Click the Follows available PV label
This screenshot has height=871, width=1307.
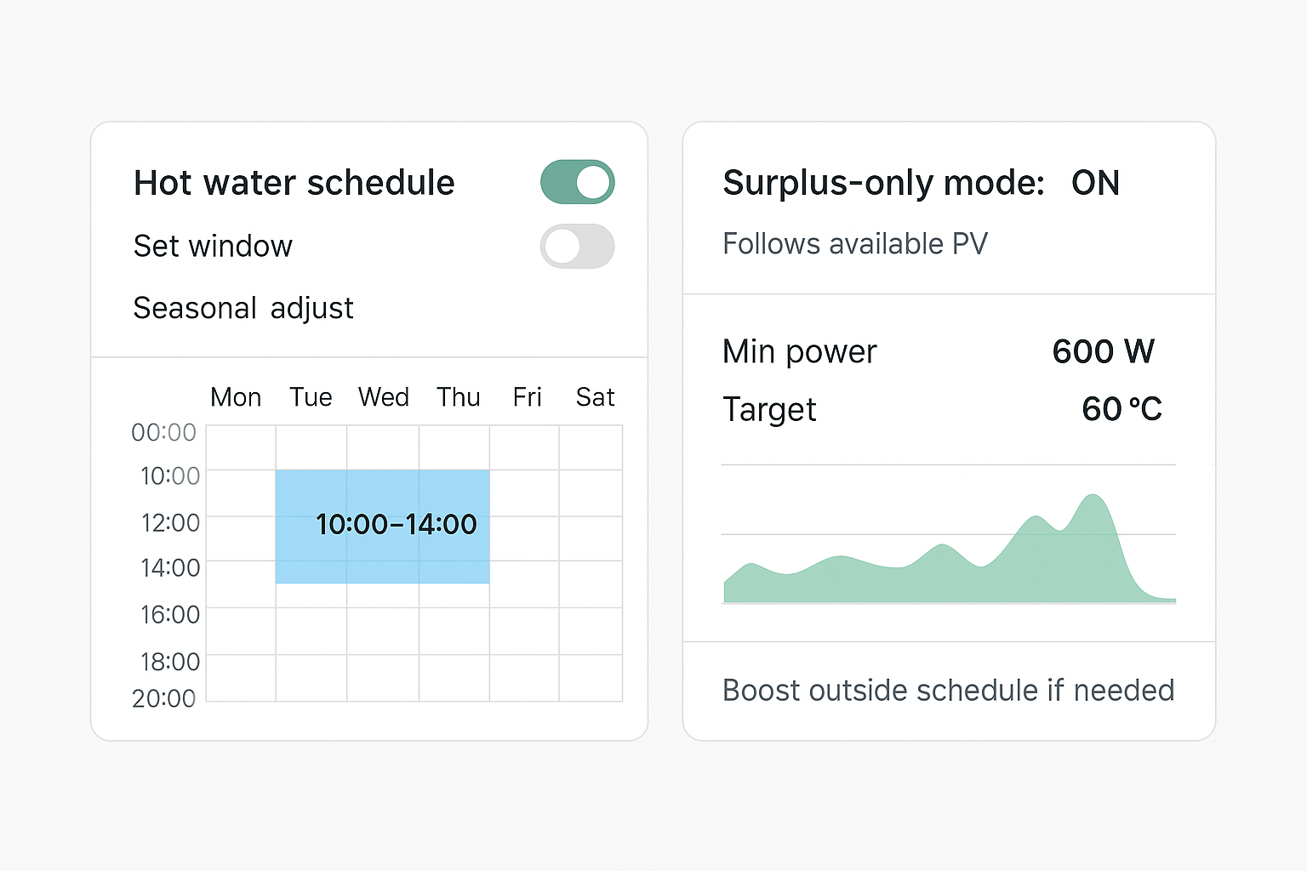855,243
